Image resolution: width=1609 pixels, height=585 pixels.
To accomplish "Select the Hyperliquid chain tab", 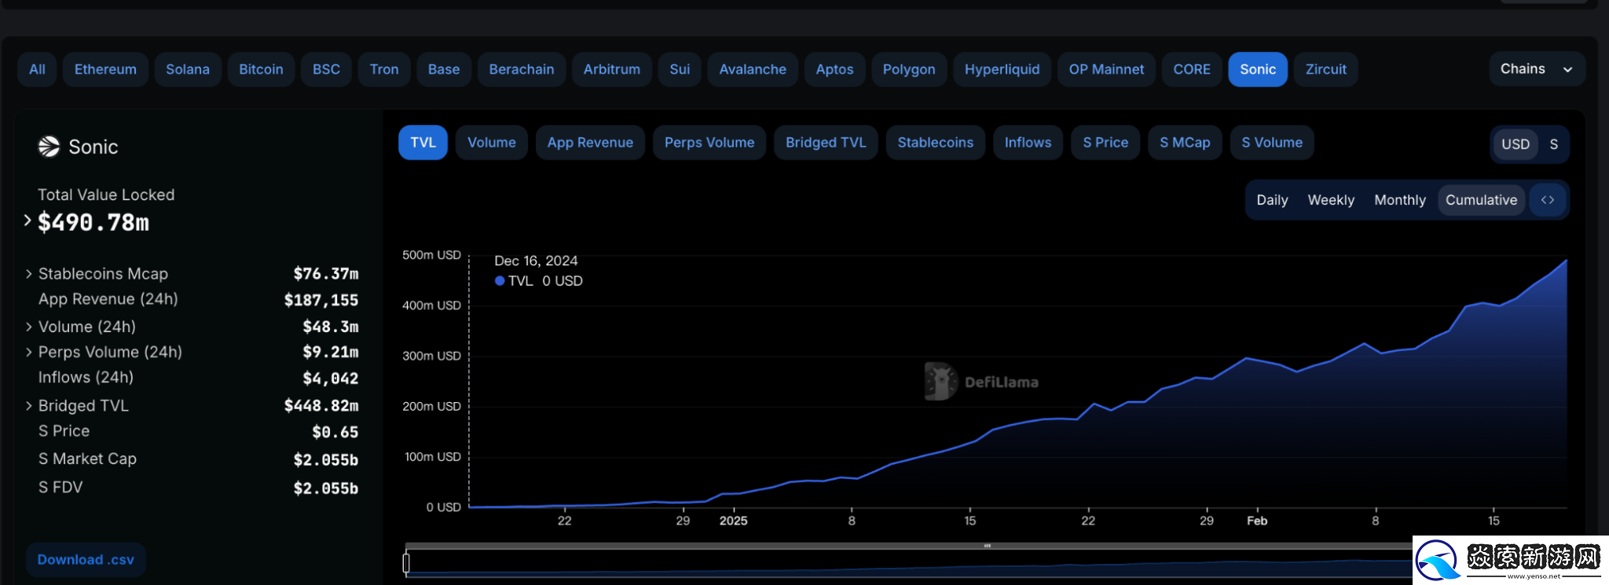I will (1002, 70).
